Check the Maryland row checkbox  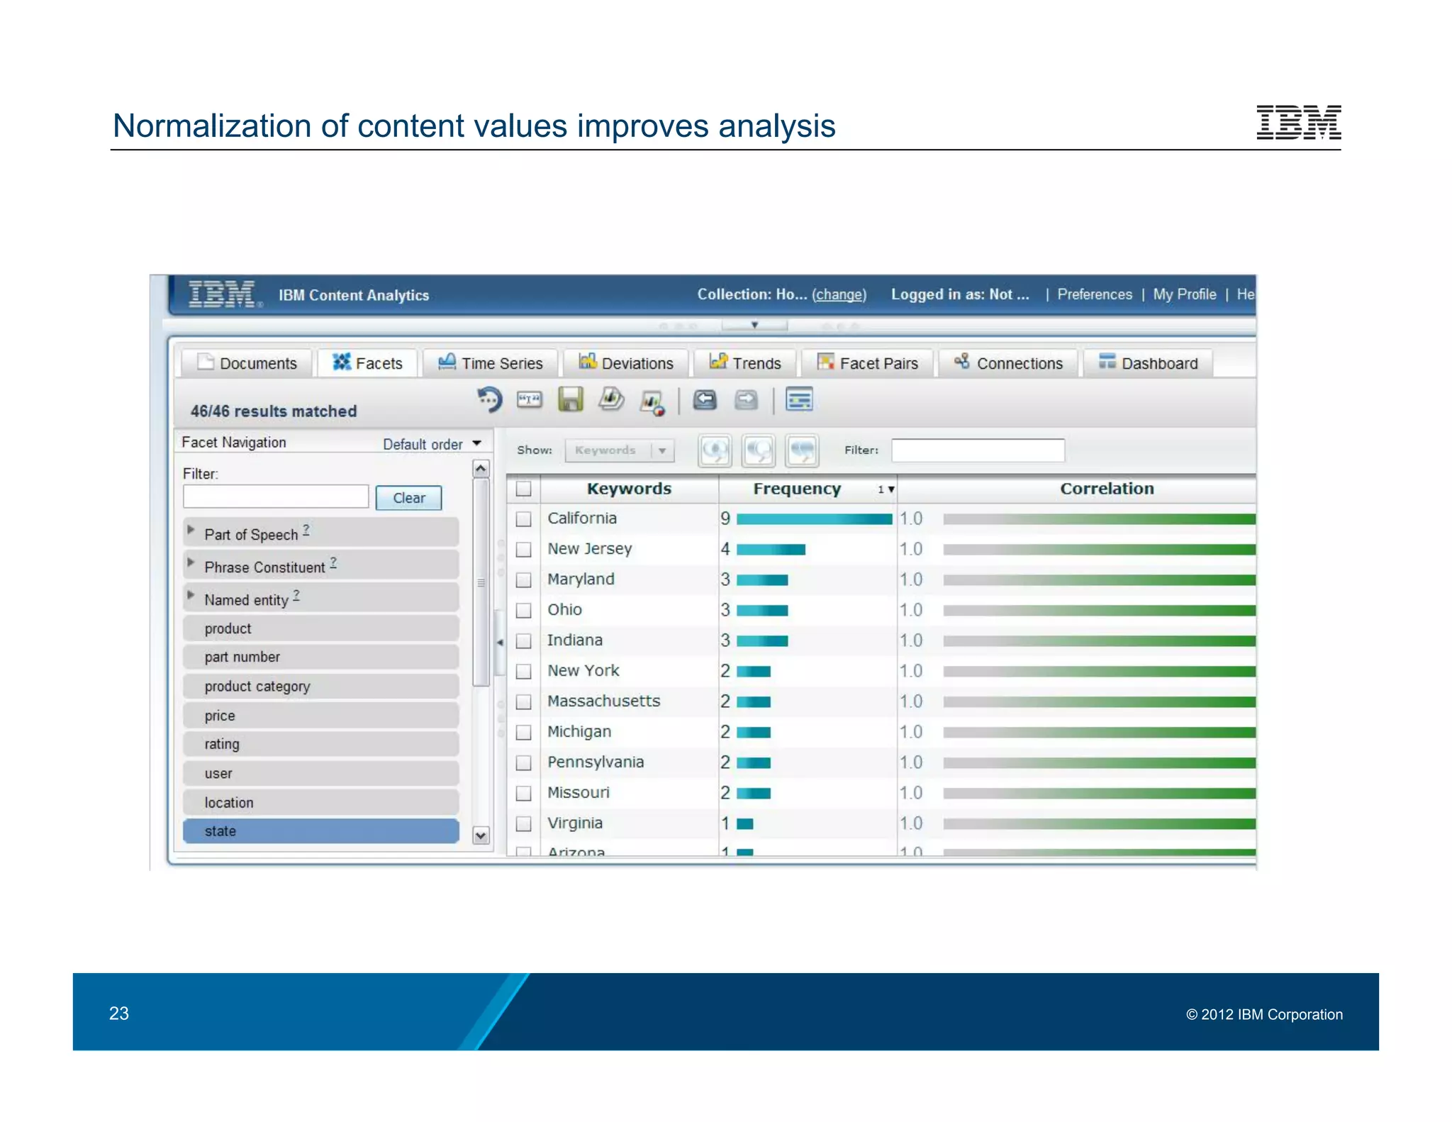pyautogui.click(x=524, y=580)
